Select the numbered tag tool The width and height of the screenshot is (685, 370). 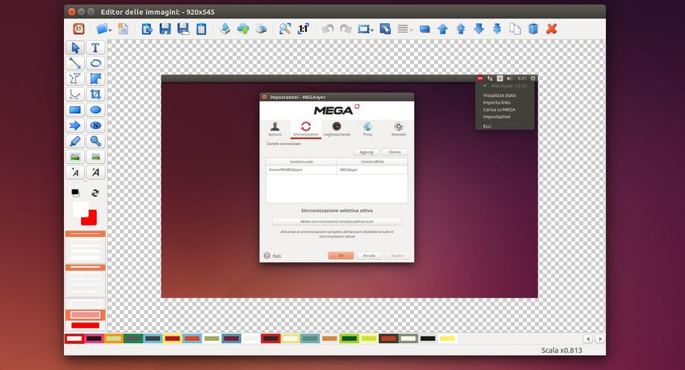pyautogui.click(x=95, y=126)
